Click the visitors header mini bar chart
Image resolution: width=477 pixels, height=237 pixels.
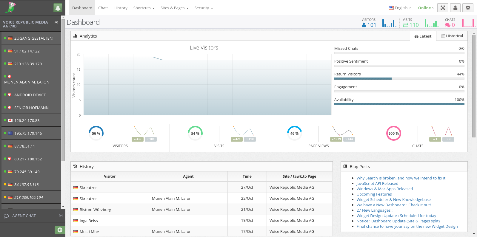389,23
